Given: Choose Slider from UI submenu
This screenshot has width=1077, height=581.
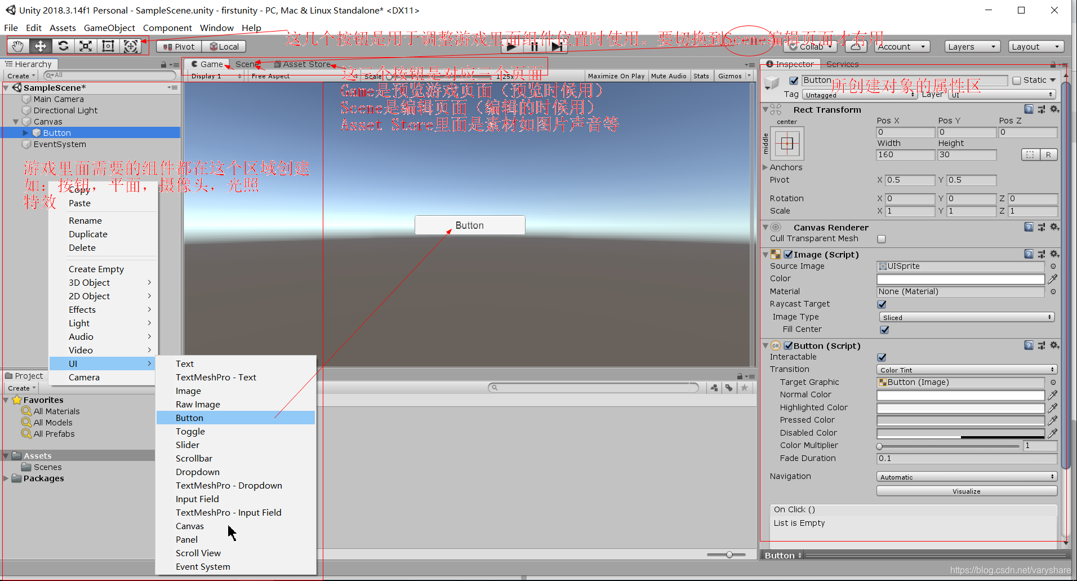Looking at the screenshot, I should click(x=235, y=445).
